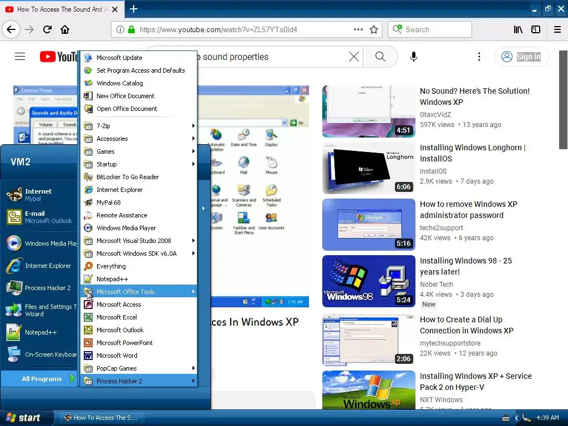Launch BitLocker To Go Reader
568x426 pixels.
tap(139, 177)
